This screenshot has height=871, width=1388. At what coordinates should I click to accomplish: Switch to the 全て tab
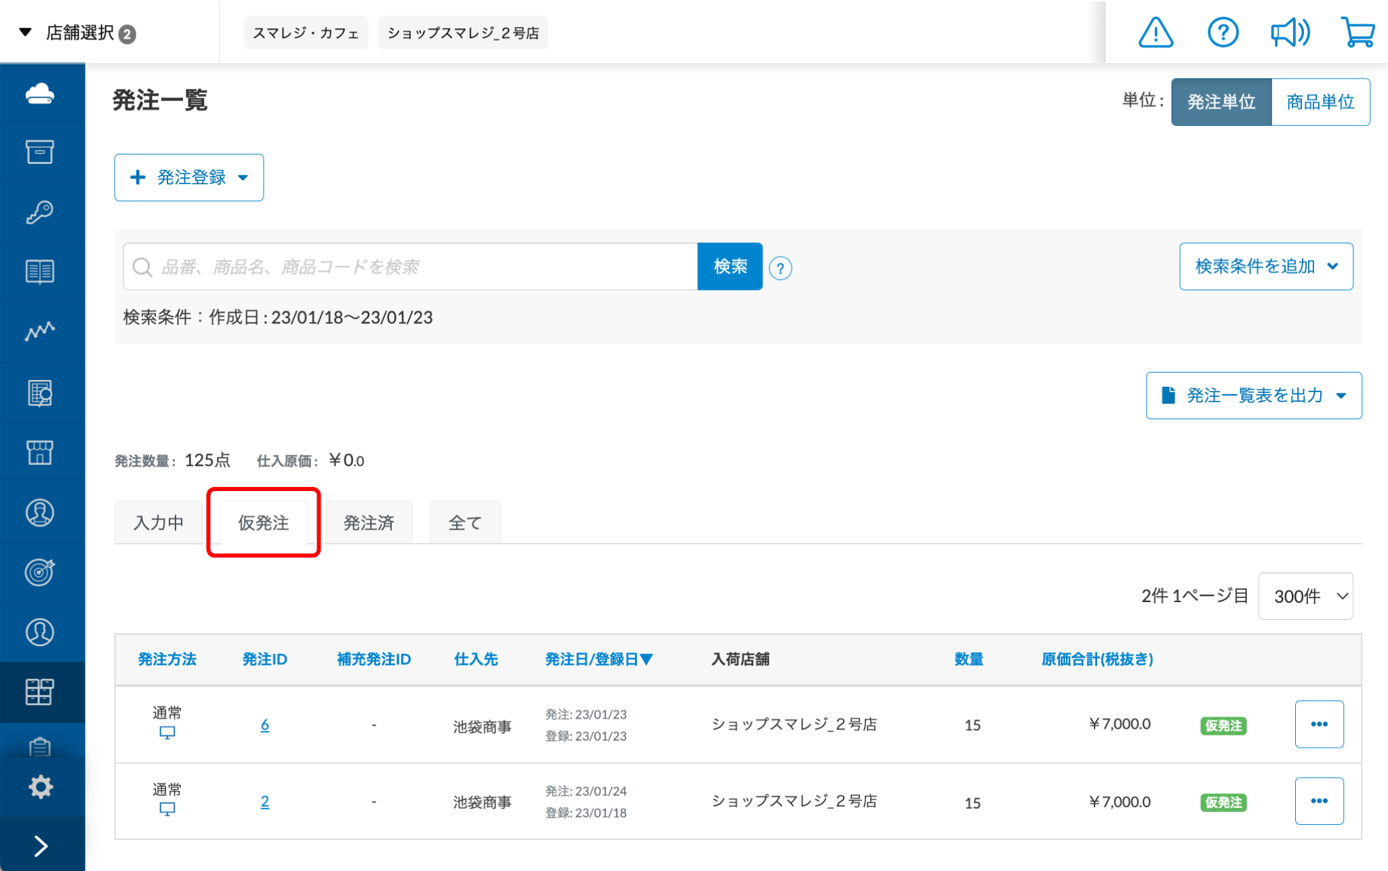point(465,522)
